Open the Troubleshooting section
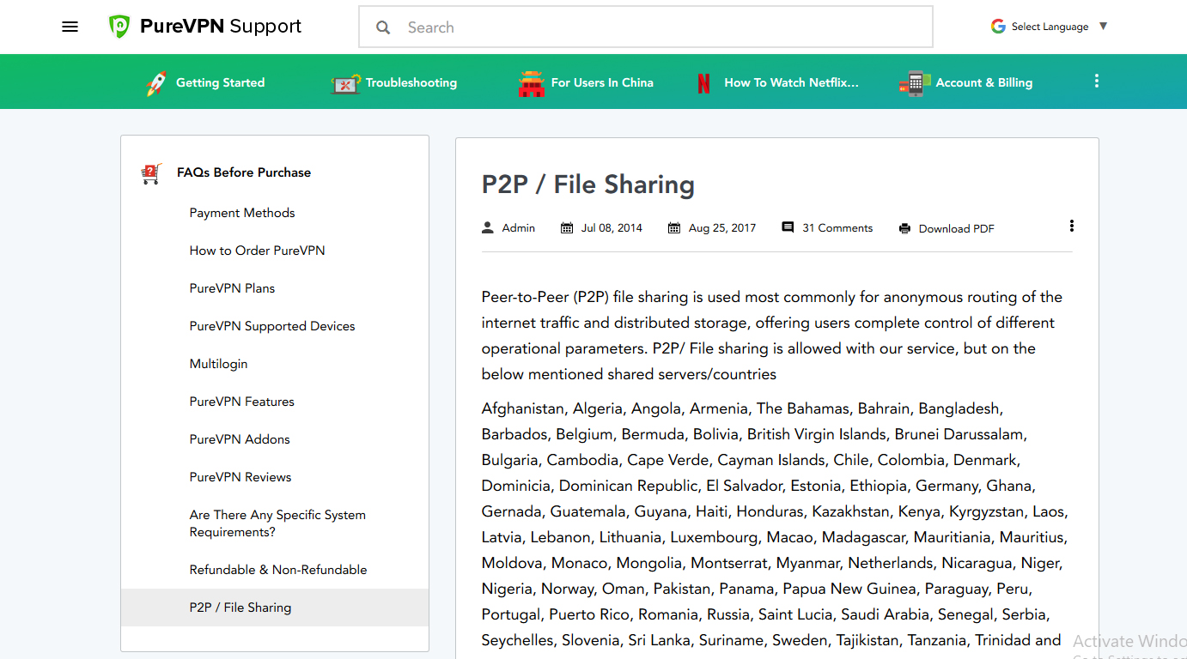Viewport: 1187px width, 659px height. (411, 82)
